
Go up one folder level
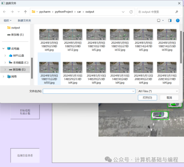26,12
